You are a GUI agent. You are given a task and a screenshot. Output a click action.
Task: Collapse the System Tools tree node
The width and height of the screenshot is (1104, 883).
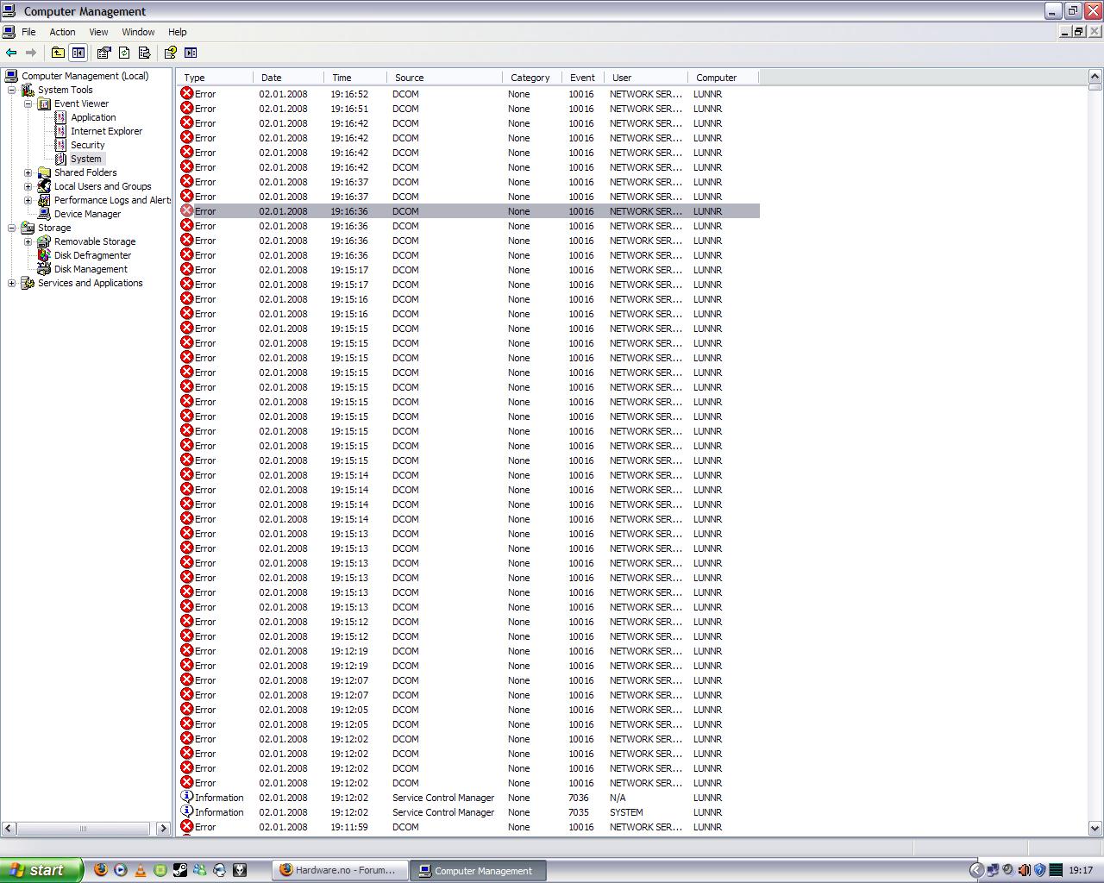point(11,90)
